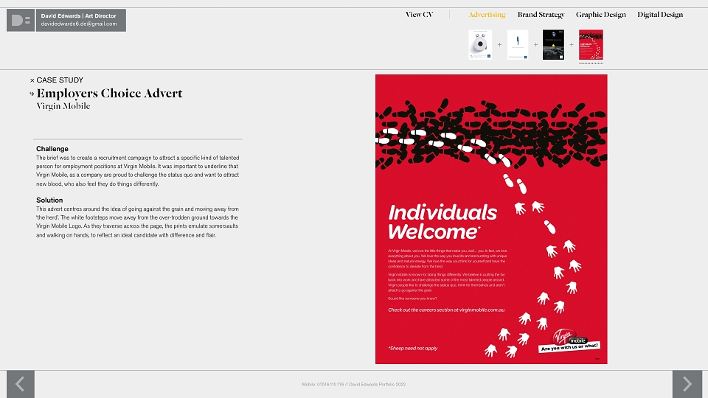Click the Employers Choice Advert title
Image resolution: width=708 pixels, height=398 pixels.
click(110, 94)
